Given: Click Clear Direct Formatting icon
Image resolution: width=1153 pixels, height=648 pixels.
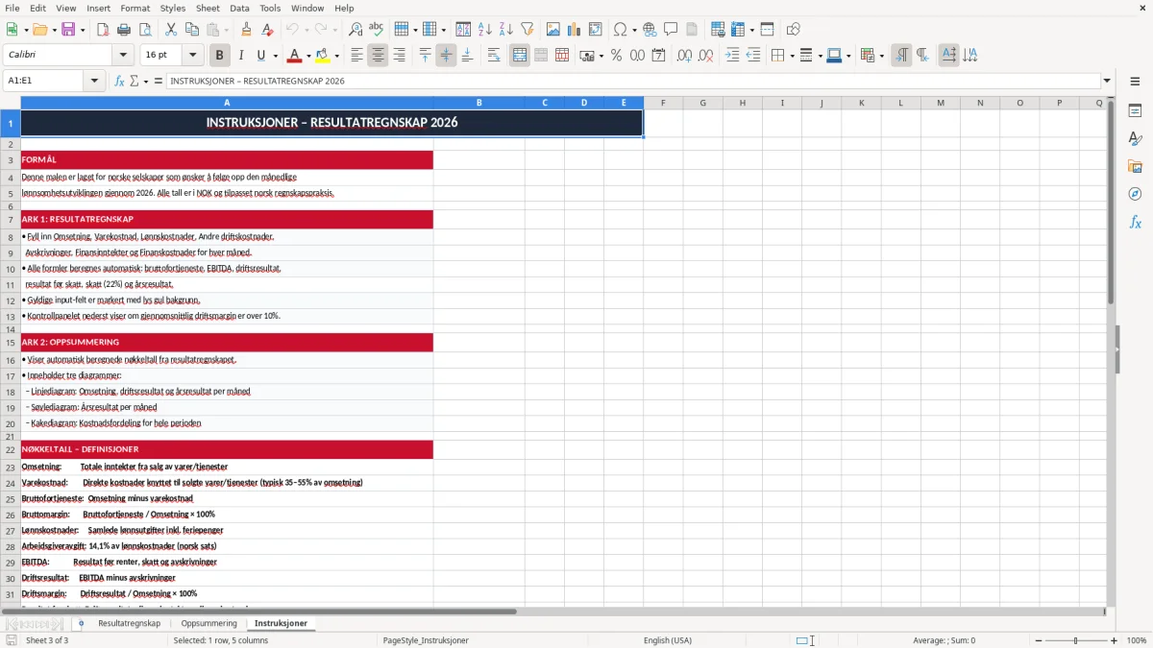Looking at the screenshot, I should point(268,30).
